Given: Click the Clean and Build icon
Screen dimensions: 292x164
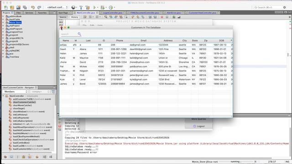Looking at the screenshot, I should [x=88, y=7].
